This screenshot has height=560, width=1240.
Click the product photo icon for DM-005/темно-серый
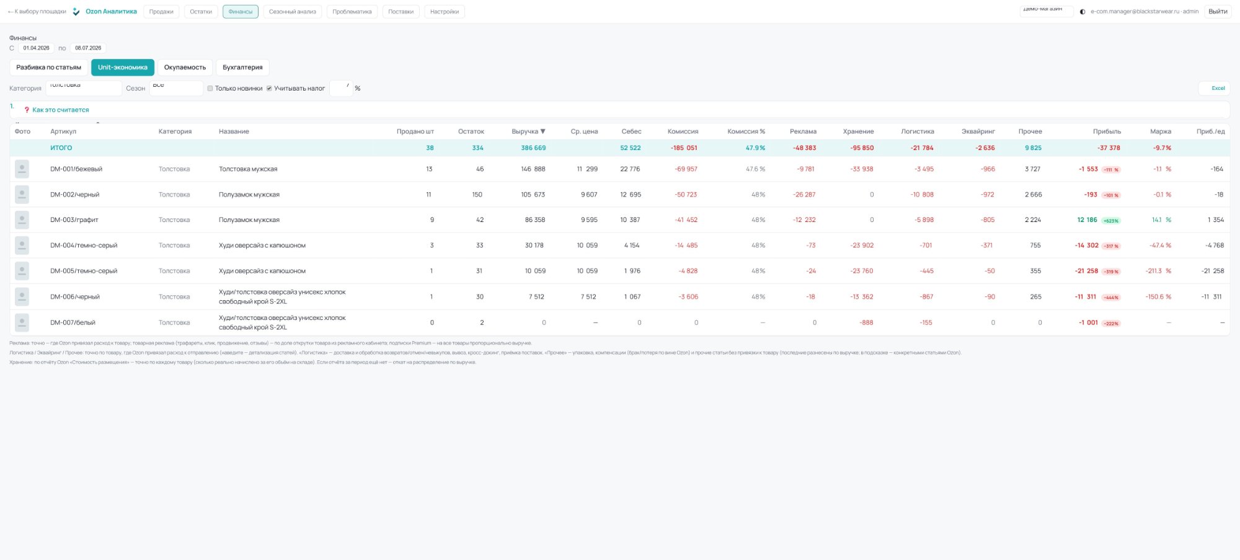tap(22, 271)
